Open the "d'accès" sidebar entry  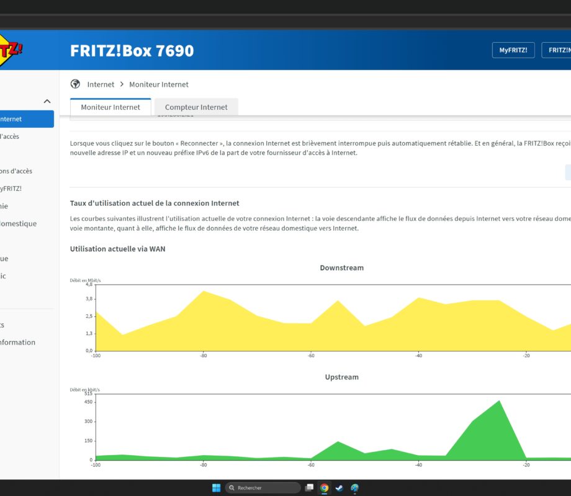click(9, 136)
